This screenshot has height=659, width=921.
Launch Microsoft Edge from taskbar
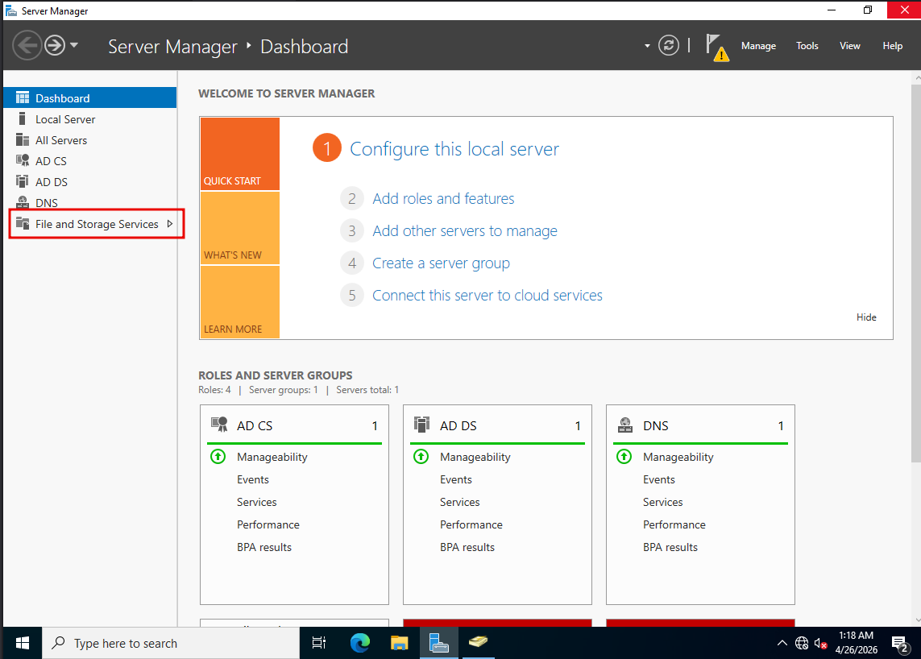(x=359, y=643)
